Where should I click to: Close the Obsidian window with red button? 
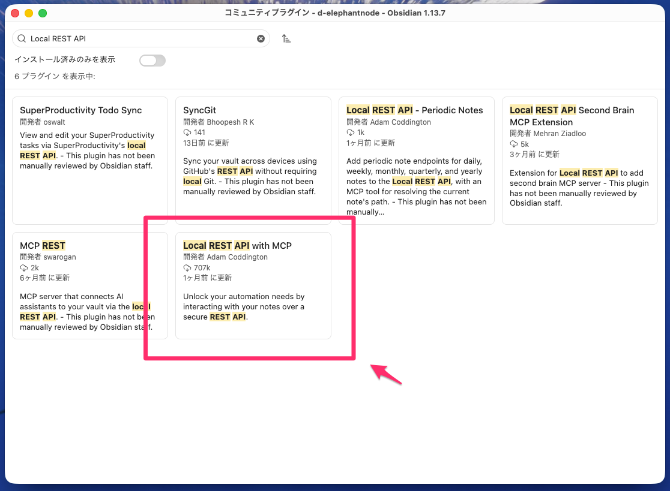coord(15,13)
